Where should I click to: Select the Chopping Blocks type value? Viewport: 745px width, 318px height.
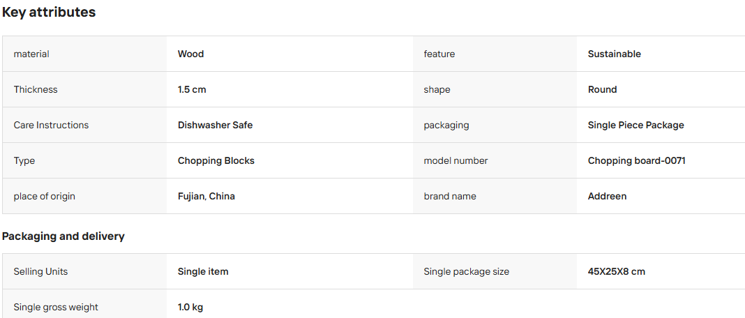point(216,161)
